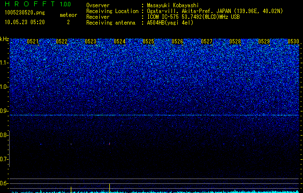Click the red meteor echo near 0524
The image size is (303, 193).
[x=109, y=144]
